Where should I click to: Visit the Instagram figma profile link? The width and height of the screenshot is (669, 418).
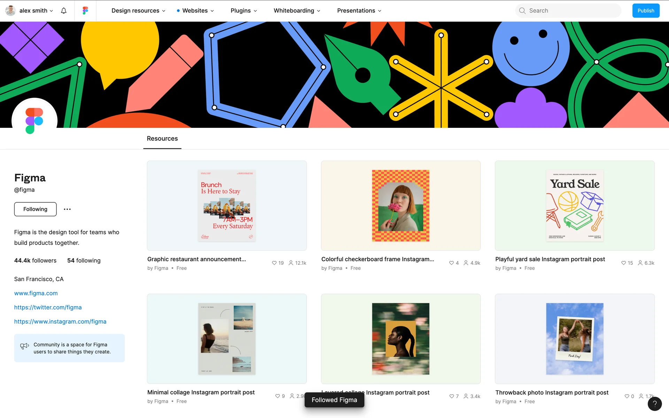[x=60, y=322]
